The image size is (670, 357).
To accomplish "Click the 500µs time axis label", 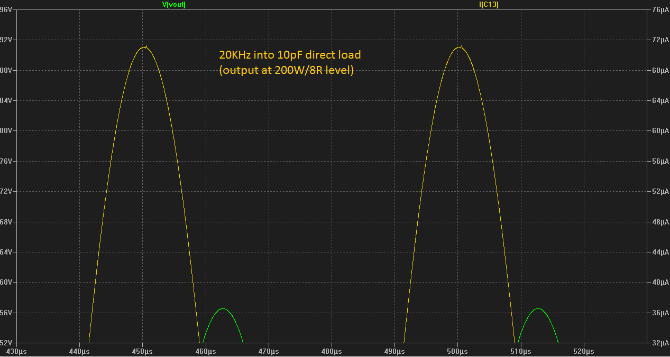I will click(457, 351).
